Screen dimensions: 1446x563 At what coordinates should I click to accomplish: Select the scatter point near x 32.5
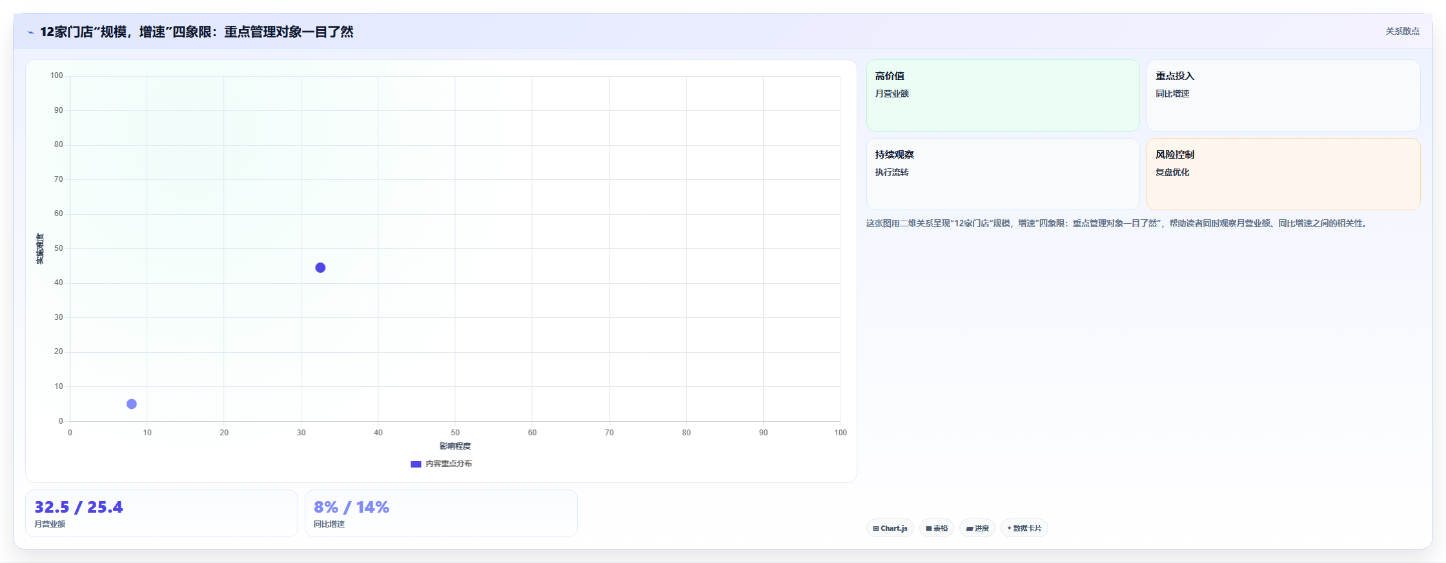320,268
